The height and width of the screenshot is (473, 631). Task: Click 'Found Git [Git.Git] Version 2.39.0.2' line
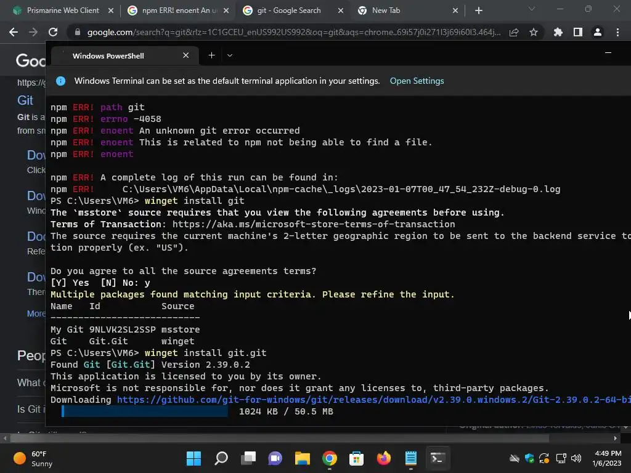point(150,365)
